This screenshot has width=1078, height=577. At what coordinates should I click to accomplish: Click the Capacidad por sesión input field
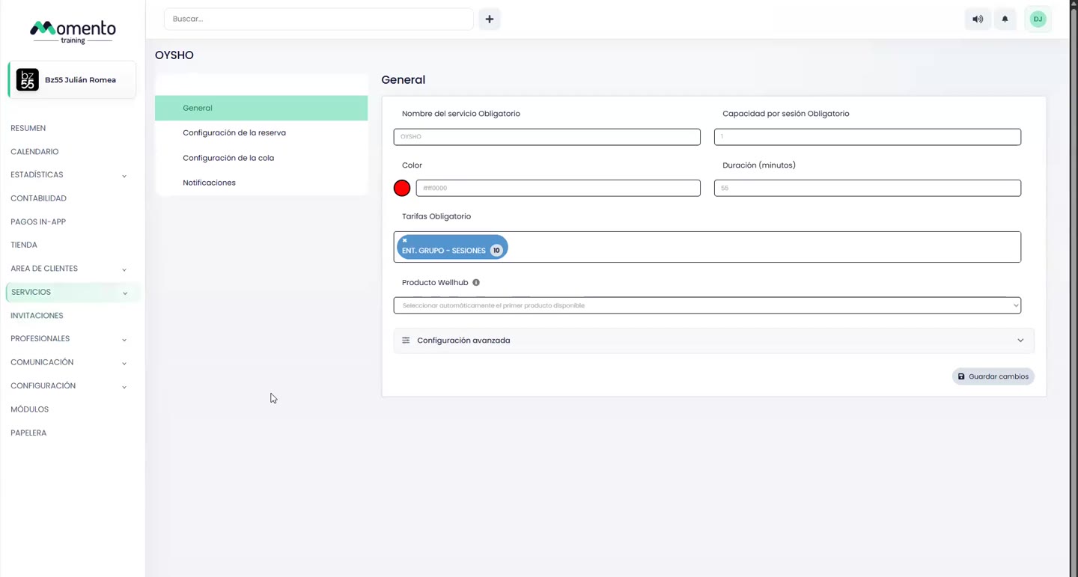tap(868, 137)
